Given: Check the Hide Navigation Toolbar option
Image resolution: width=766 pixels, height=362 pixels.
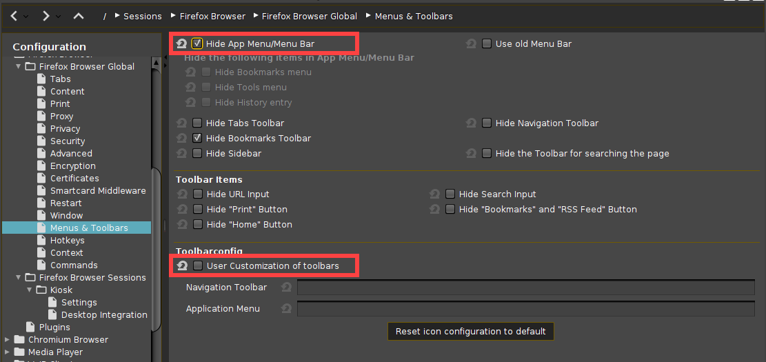Looking at the screenshot, I should 487,123.
